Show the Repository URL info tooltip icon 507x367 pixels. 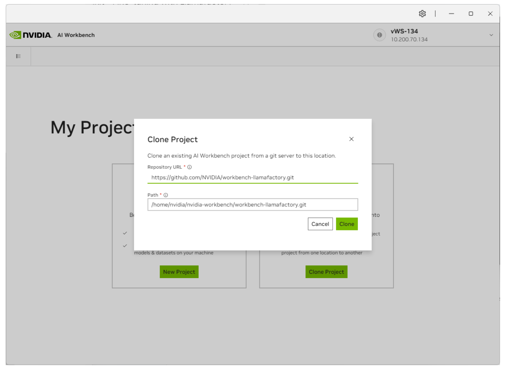pyautogui.click(x=189, y=167)
